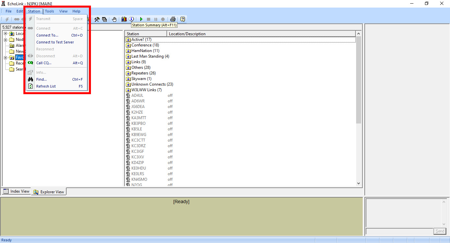Click the AD4UL station head icon
The image size is (450, 243).
click(128, 95)
